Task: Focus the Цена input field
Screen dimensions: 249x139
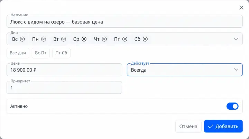Action: click(x=64, y=70)
